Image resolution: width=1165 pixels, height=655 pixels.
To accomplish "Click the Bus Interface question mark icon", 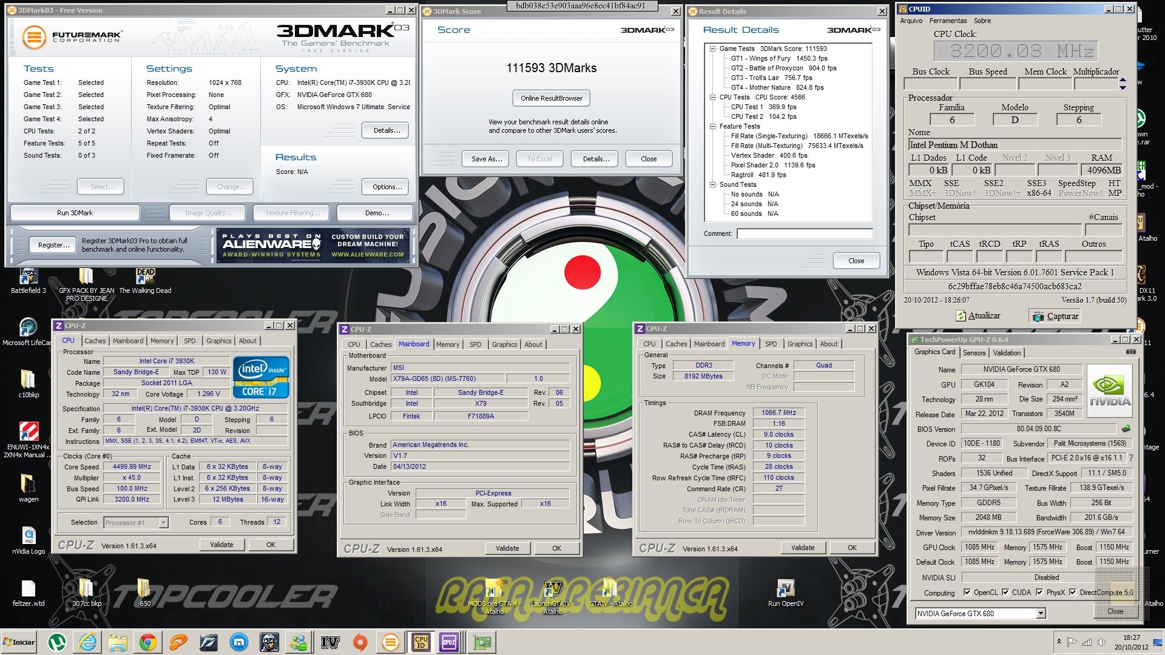I will click(1131, 458).
